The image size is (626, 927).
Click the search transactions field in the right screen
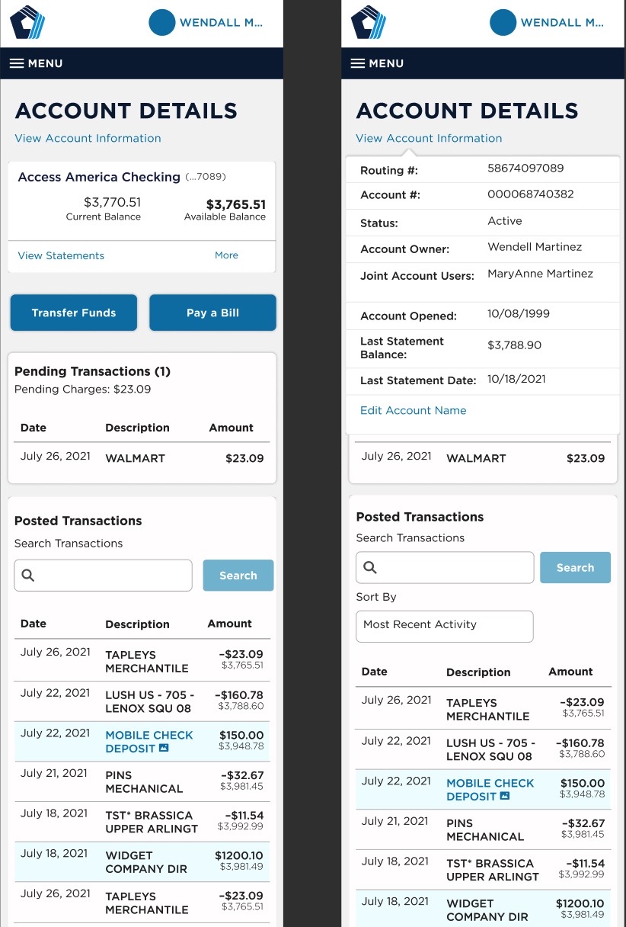point(445,567)
